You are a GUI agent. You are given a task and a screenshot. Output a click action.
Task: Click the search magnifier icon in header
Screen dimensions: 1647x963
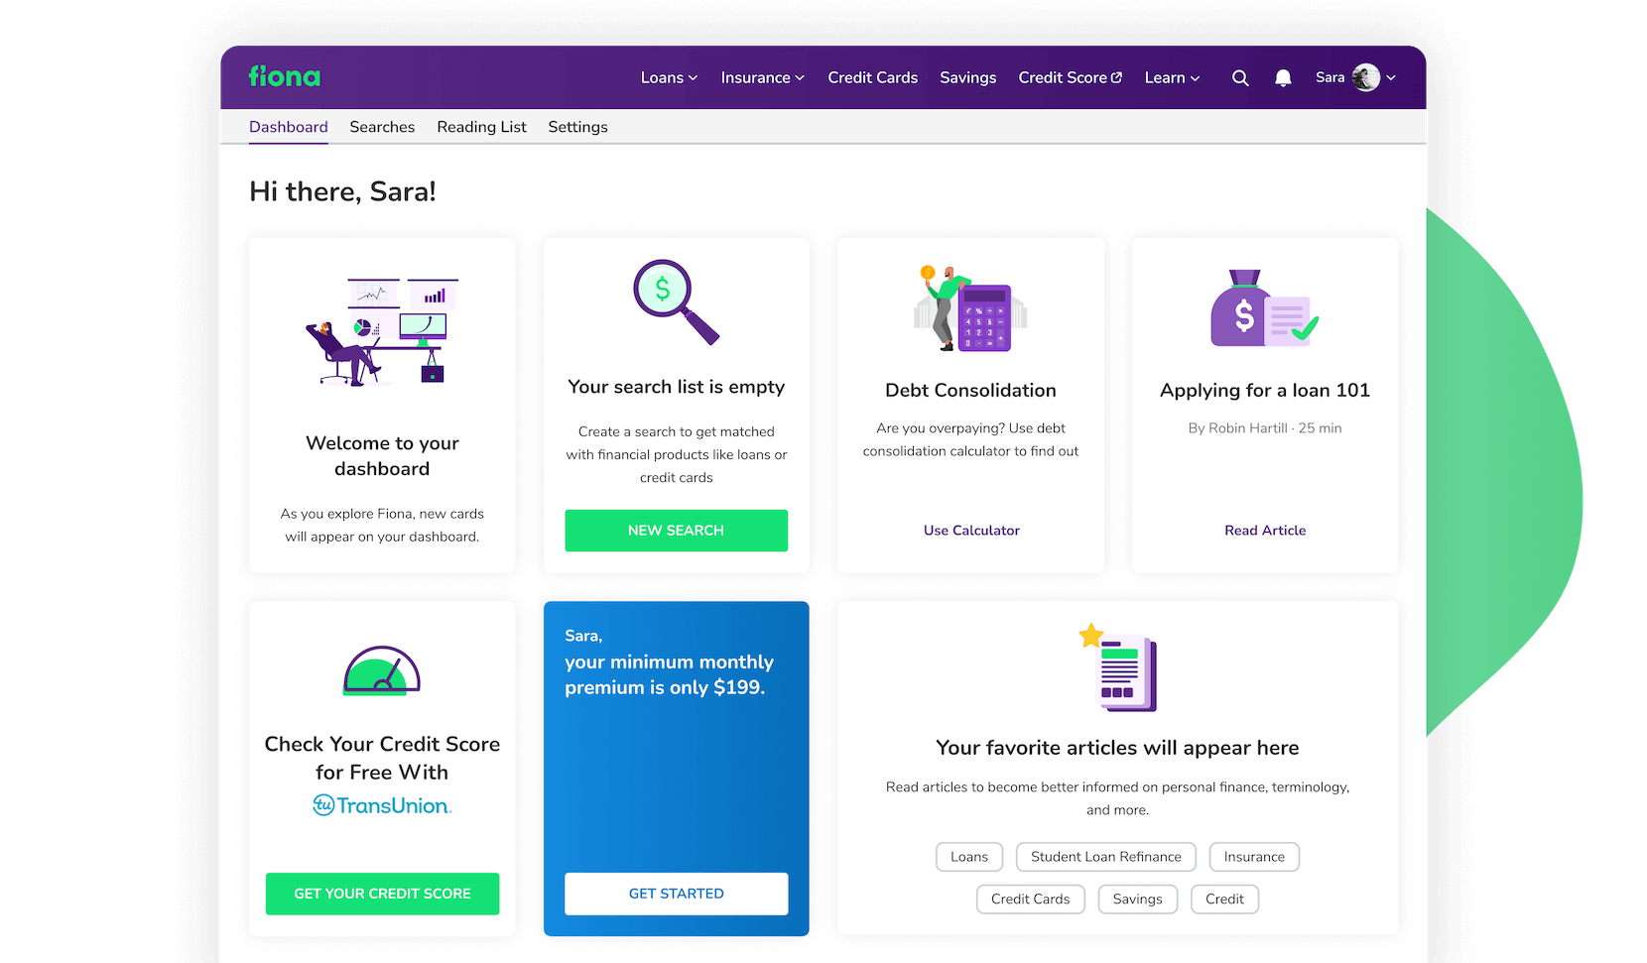click(x=1240, y=78)
